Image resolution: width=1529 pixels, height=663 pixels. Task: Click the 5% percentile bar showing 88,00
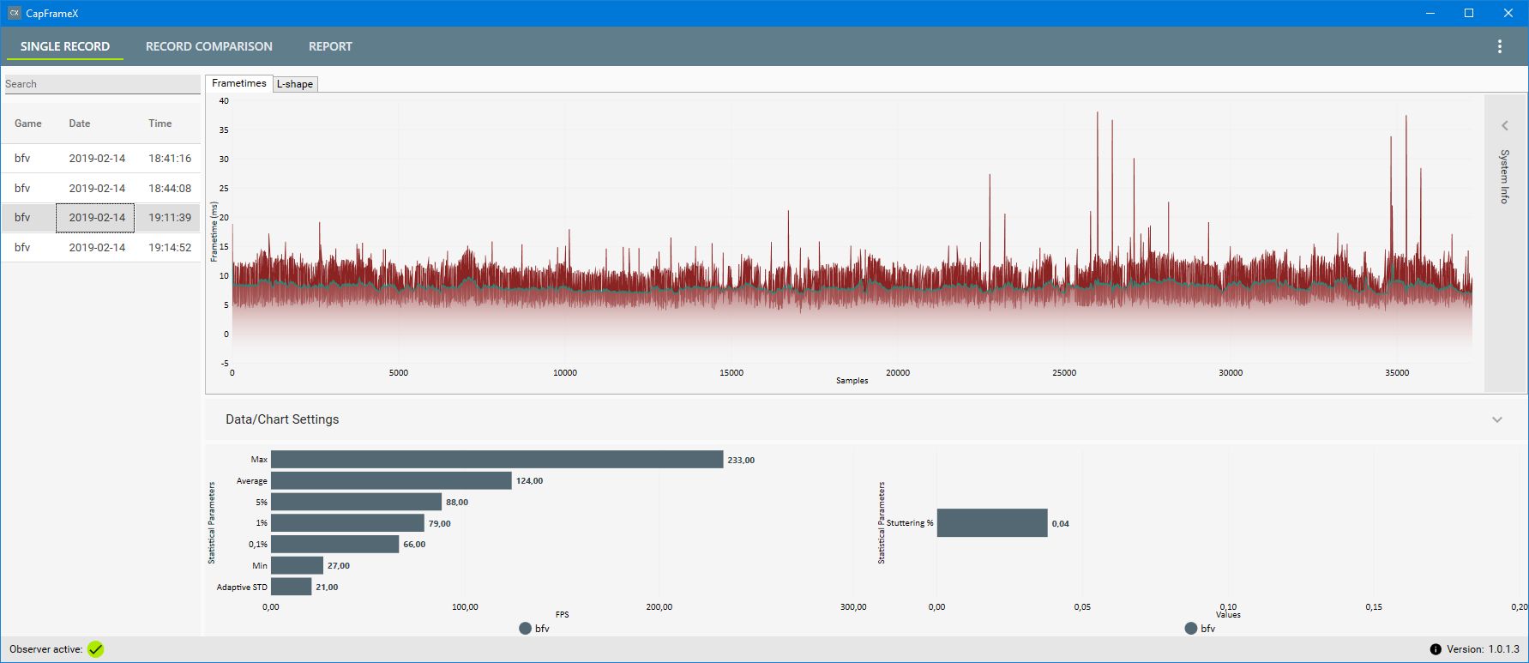pyautogui.click(x=356, y=502)
